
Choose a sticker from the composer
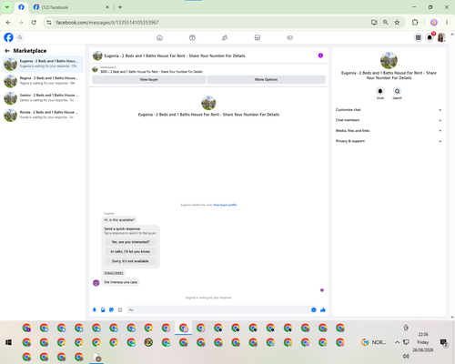111,309
